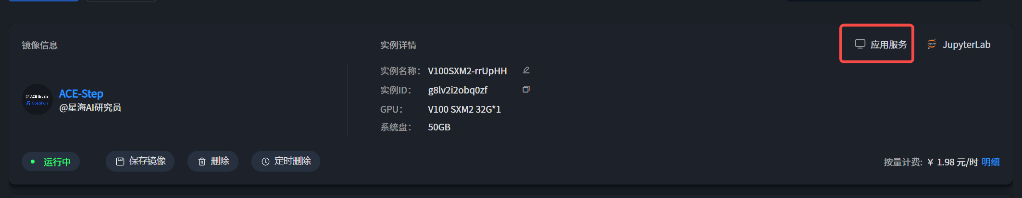Copy the instance ID using the copy icon

[x=526, y=90]
